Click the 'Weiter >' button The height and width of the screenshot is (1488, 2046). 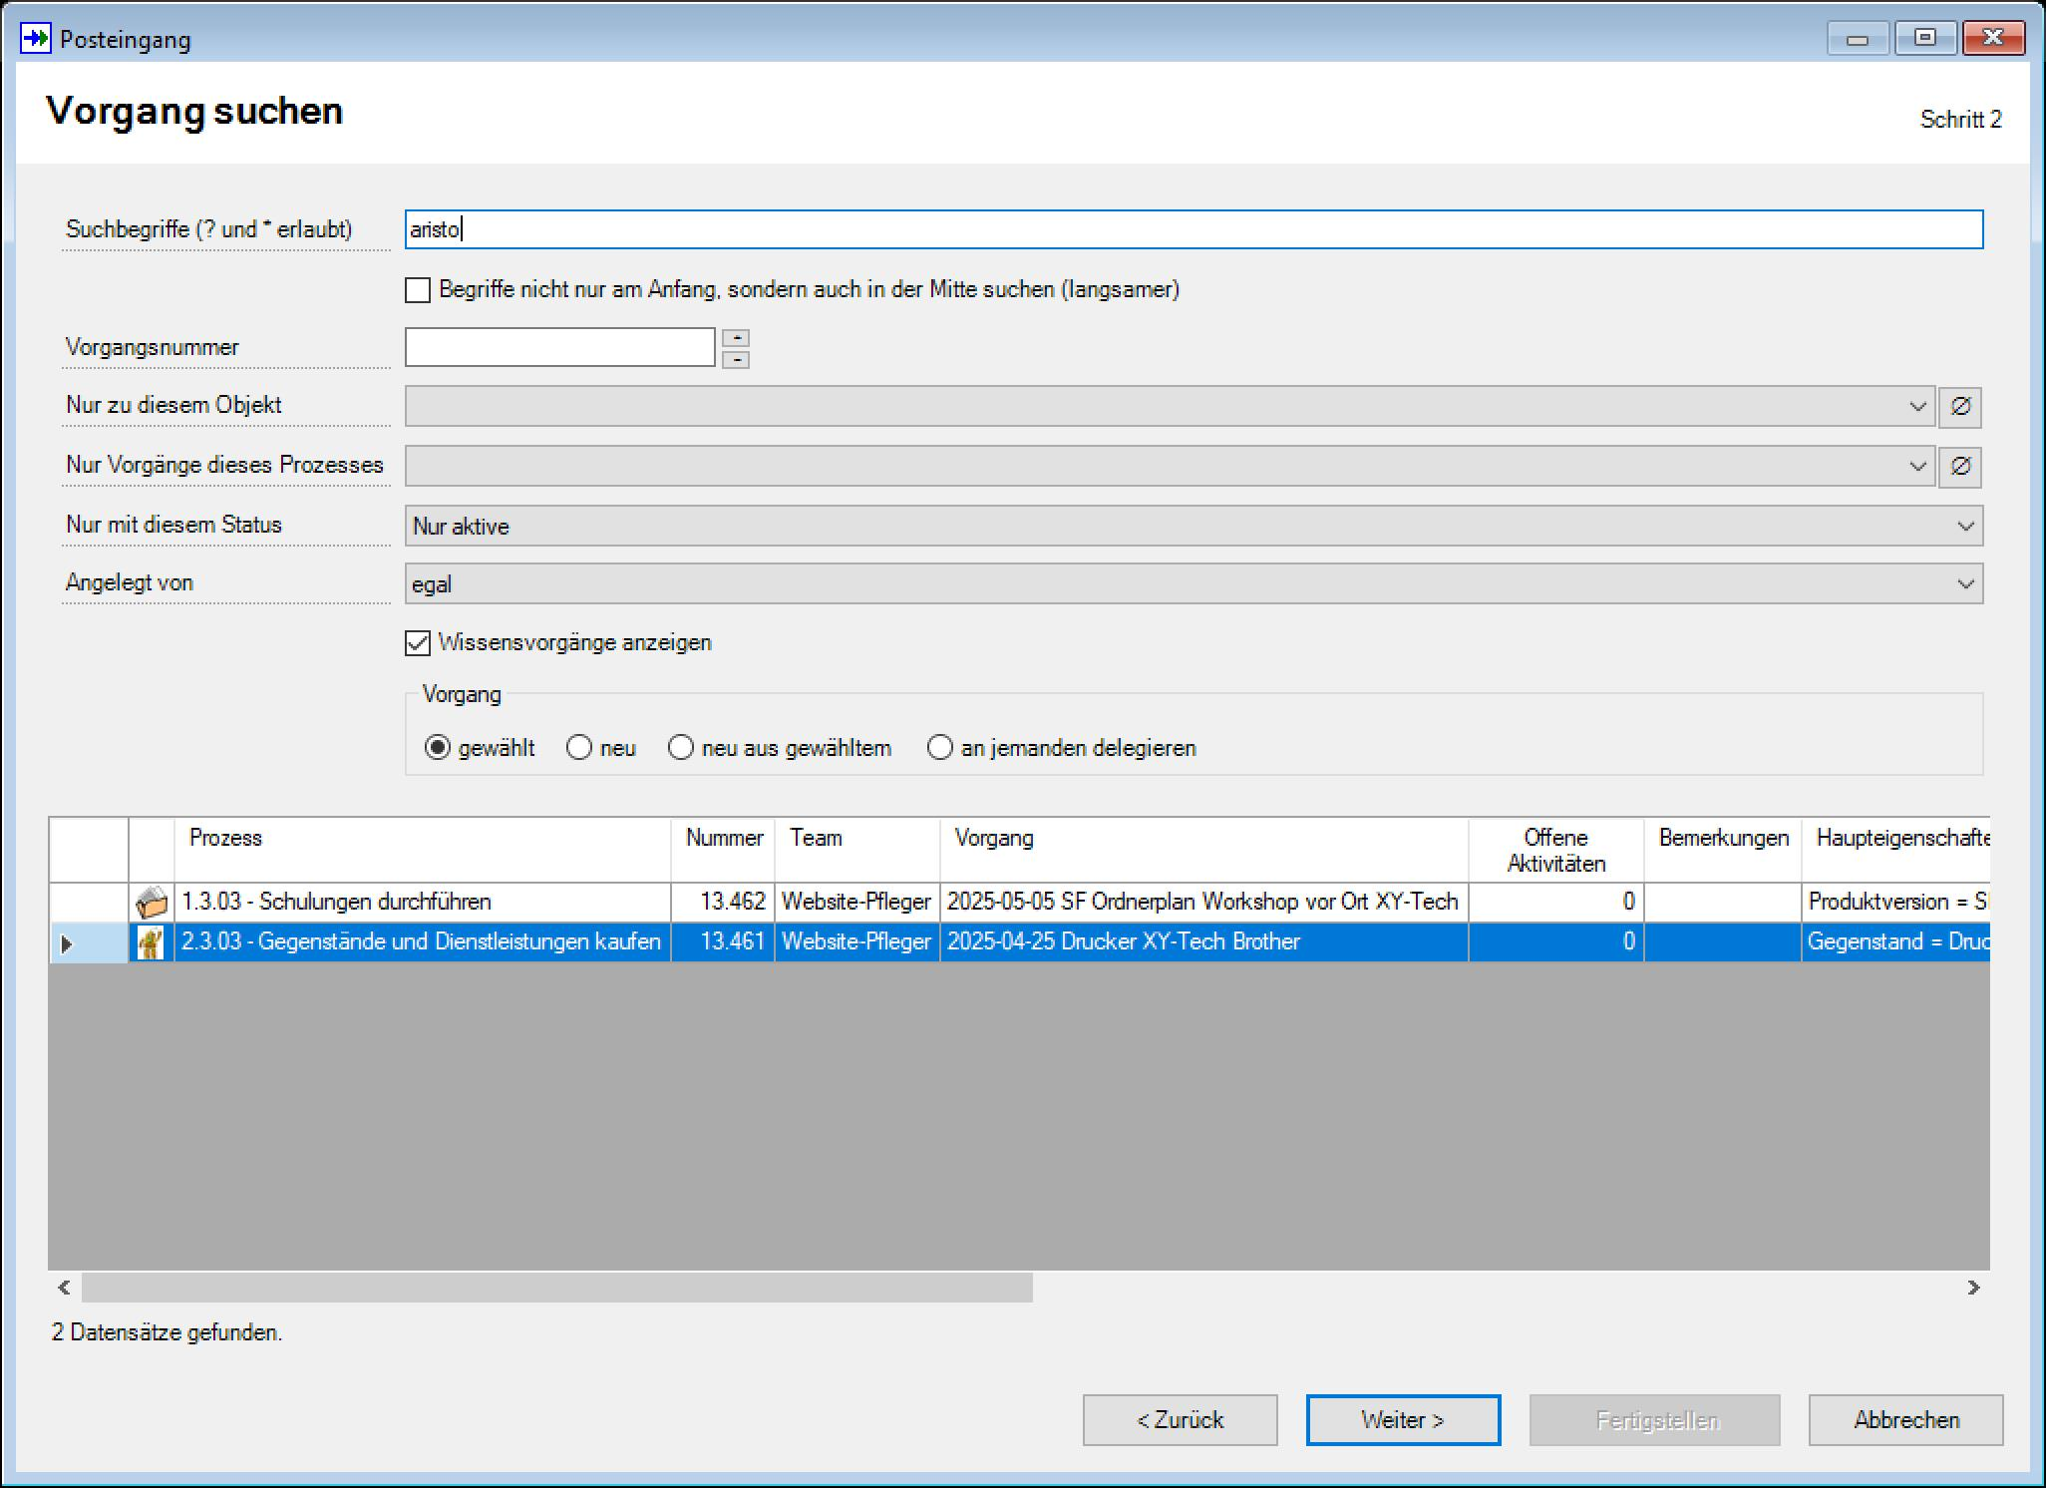pyautogui.click(x=1403, y=1420)
